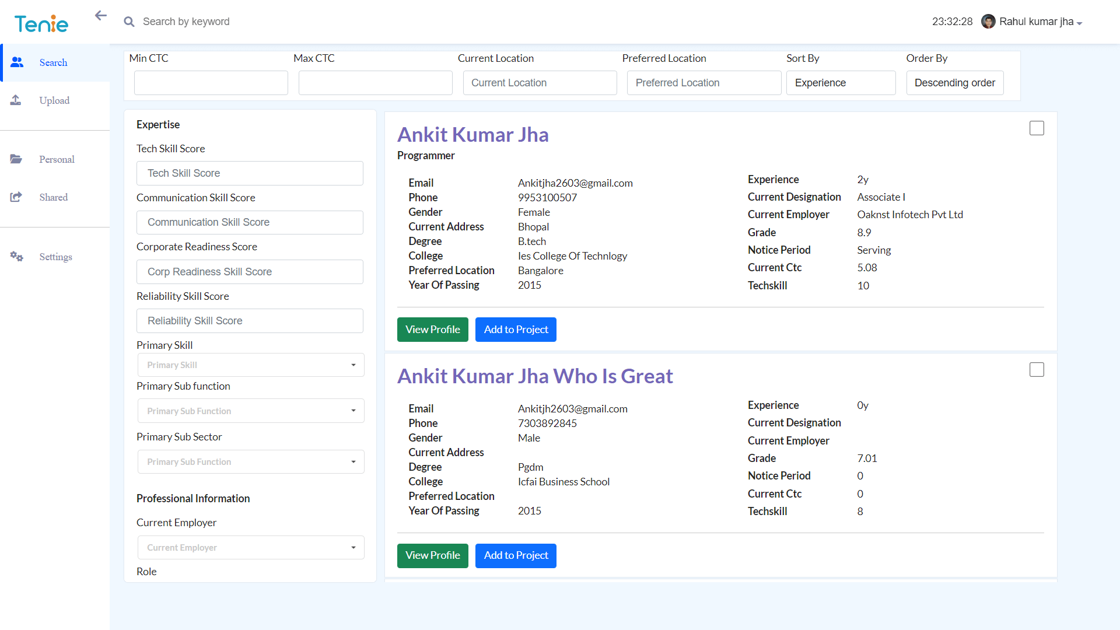Click the user avatar icon top right

tap(989, 21)
